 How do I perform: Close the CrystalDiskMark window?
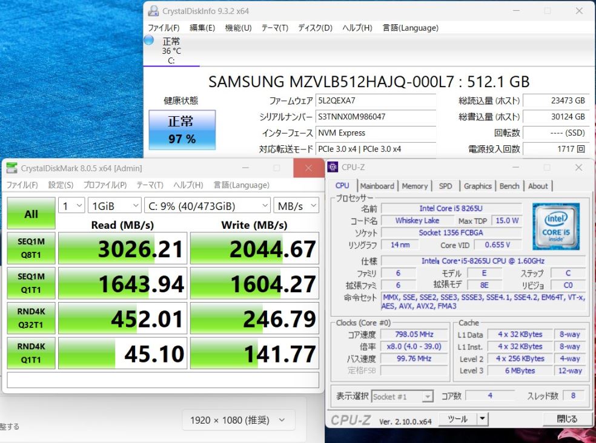(x=309, y=168)
